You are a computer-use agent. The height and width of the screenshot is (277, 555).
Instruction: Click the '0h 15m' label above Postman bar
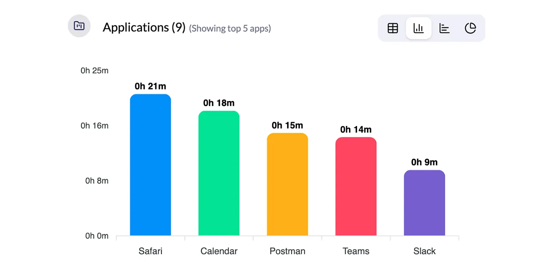[287, 125]
